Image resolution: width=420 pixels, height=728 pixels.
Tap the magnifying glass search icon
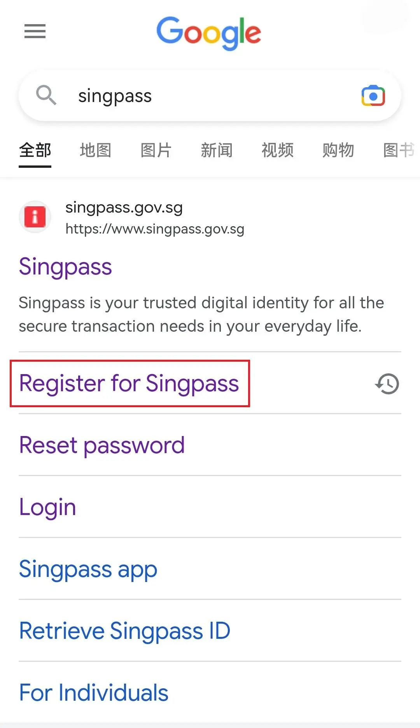[x=46, y=95]
